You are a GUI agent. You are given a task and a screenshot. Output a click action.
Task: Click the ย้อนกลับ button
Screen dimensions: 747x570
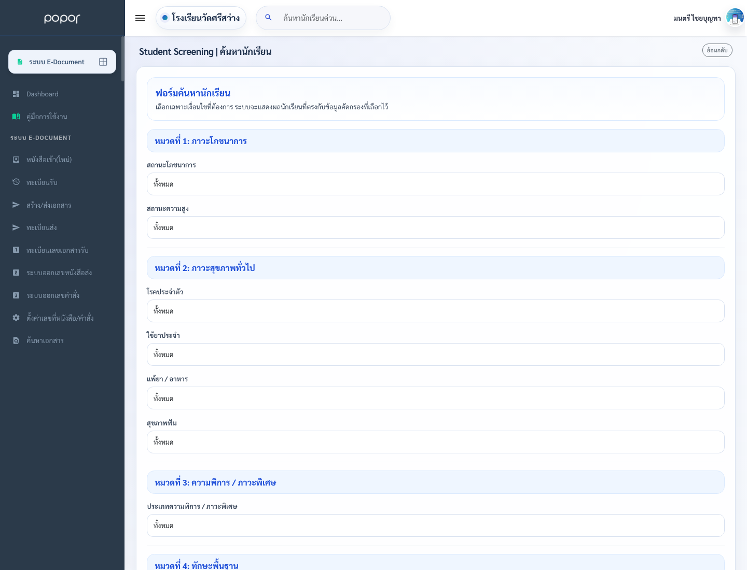[x=717, y=50]
